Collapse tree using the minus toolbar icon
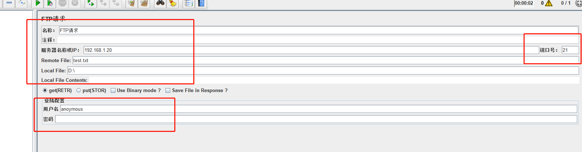The width and height of the screenshot is (582, 152). (x=9, y=3)
